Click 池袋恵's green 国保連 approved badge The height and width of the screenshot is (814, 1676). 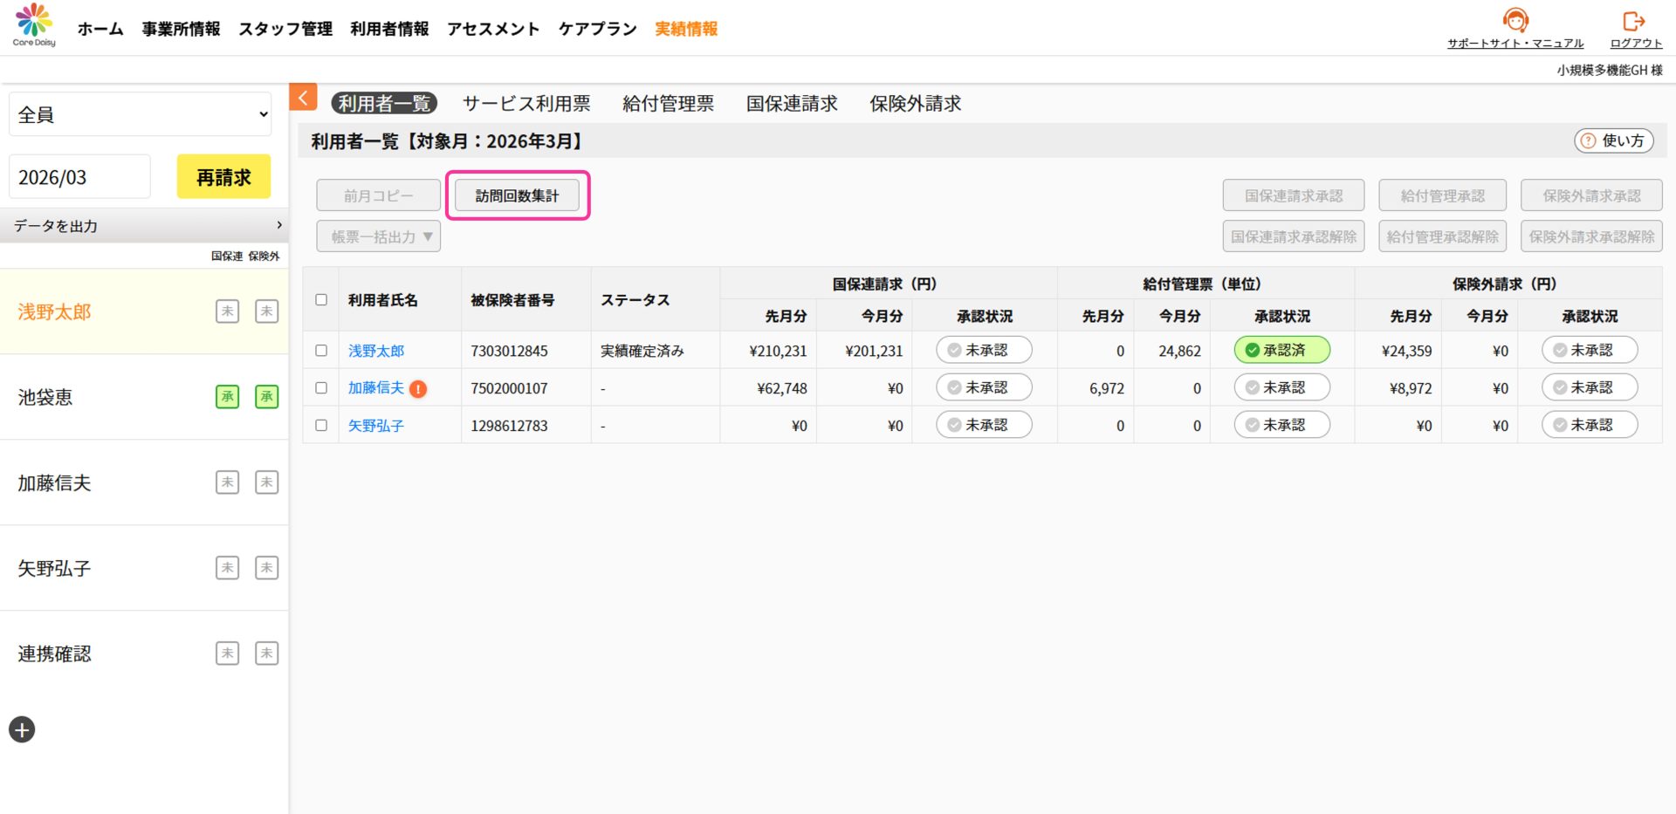pos(227,397)
